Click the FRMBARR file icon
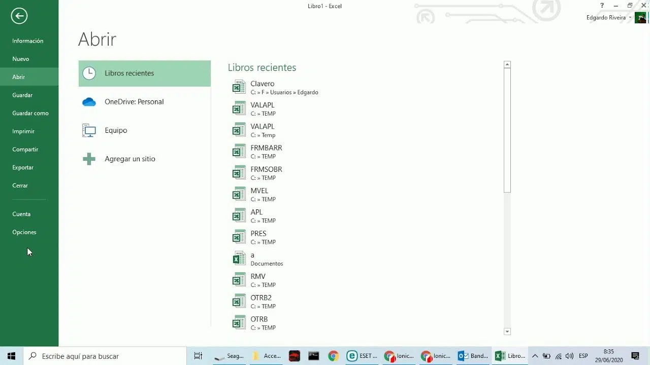 point(239,152)
